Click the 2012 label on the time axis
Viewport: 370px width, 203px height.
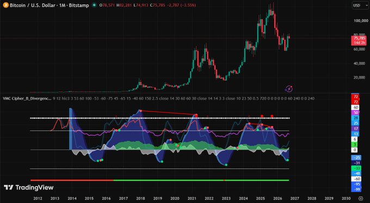click(38, 199)
